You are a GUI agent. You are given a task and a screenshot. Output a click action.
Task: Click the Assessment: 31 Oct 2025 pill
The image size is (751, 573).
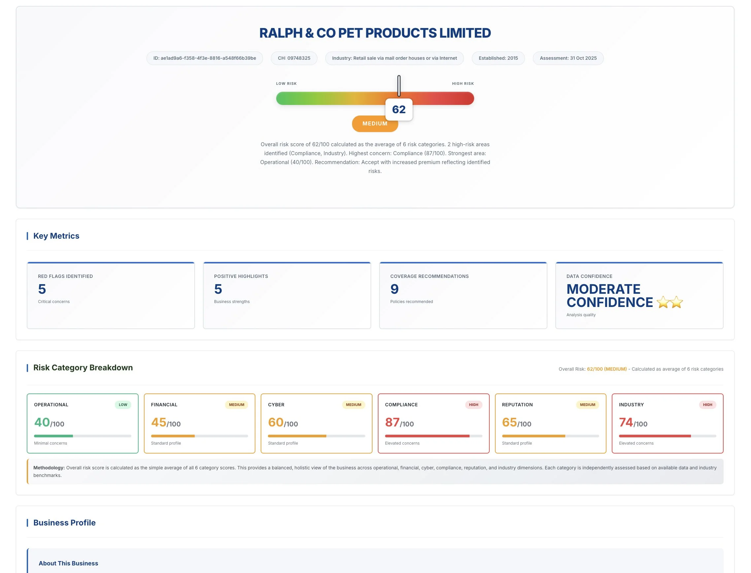(568, 58)
